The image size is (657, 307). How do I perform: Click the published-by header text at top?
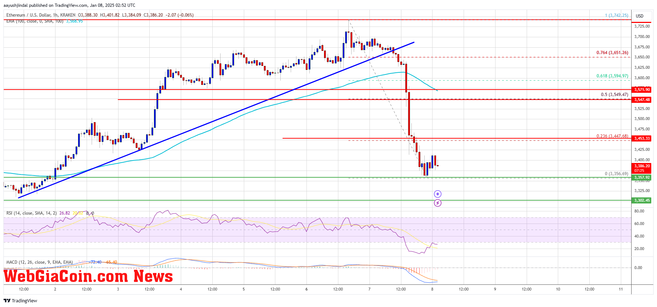coord(69,5)
